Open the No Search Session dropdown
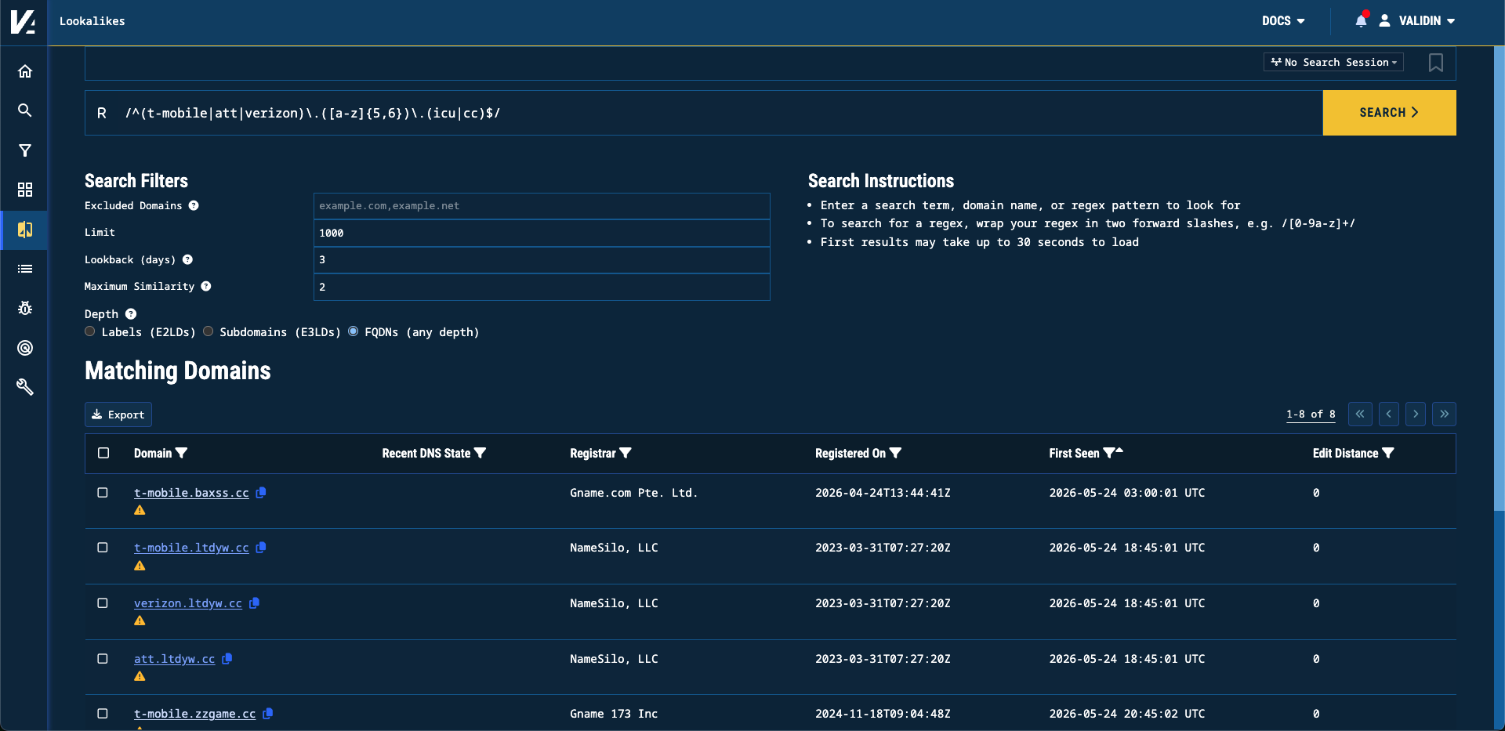The width and height of the screenshot is (1505, 731). [x=1333, y=62]
